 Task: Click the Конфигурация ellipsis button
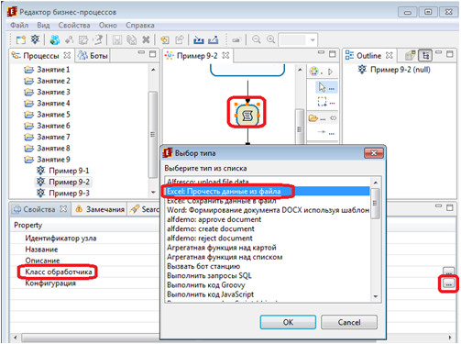coord(448,284)
